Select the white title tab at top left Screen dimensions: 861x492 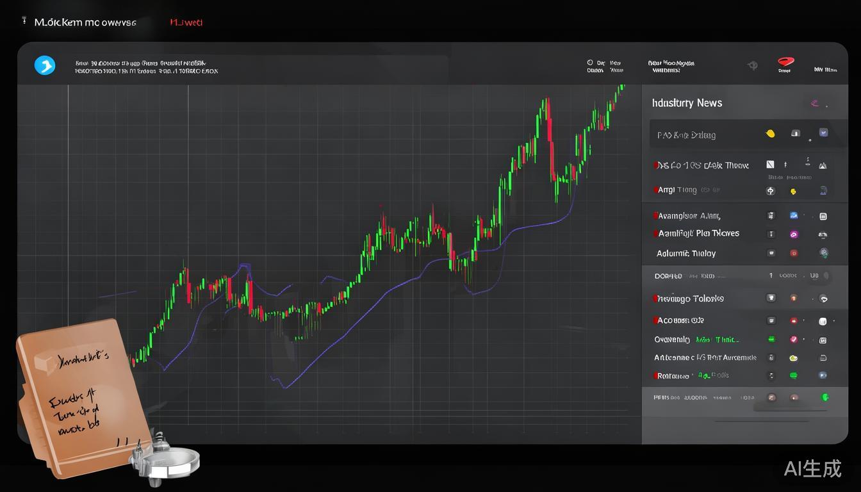point(85,22)
